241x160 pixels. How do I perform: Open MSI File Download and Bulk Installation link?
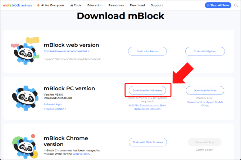click(x=147, y=107)
